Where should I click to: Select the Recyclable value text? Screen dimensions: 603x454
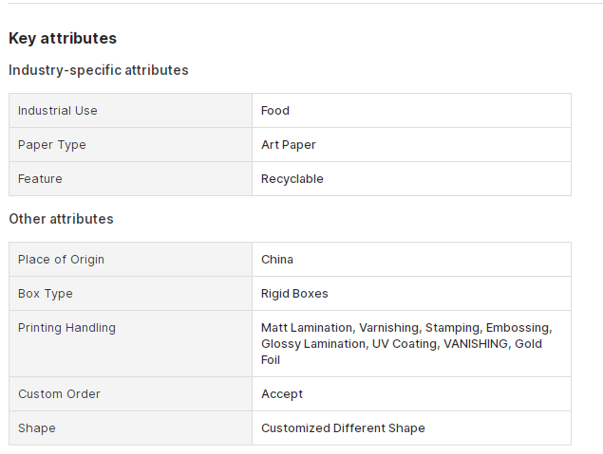[x=292, y=179]
